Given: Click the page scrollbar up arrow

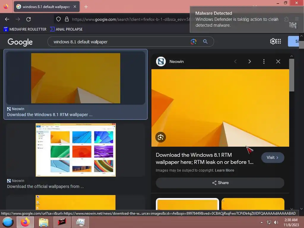Looking at the screenshot, I should point(301,36).
